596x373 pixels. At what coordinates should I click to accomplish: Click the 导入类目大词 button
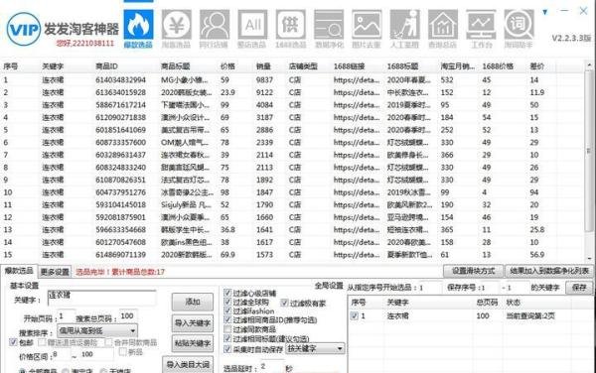(188, 365)
